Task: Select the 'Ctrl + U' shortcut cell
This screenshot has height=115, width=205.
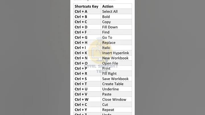Action: pos(87,89)
